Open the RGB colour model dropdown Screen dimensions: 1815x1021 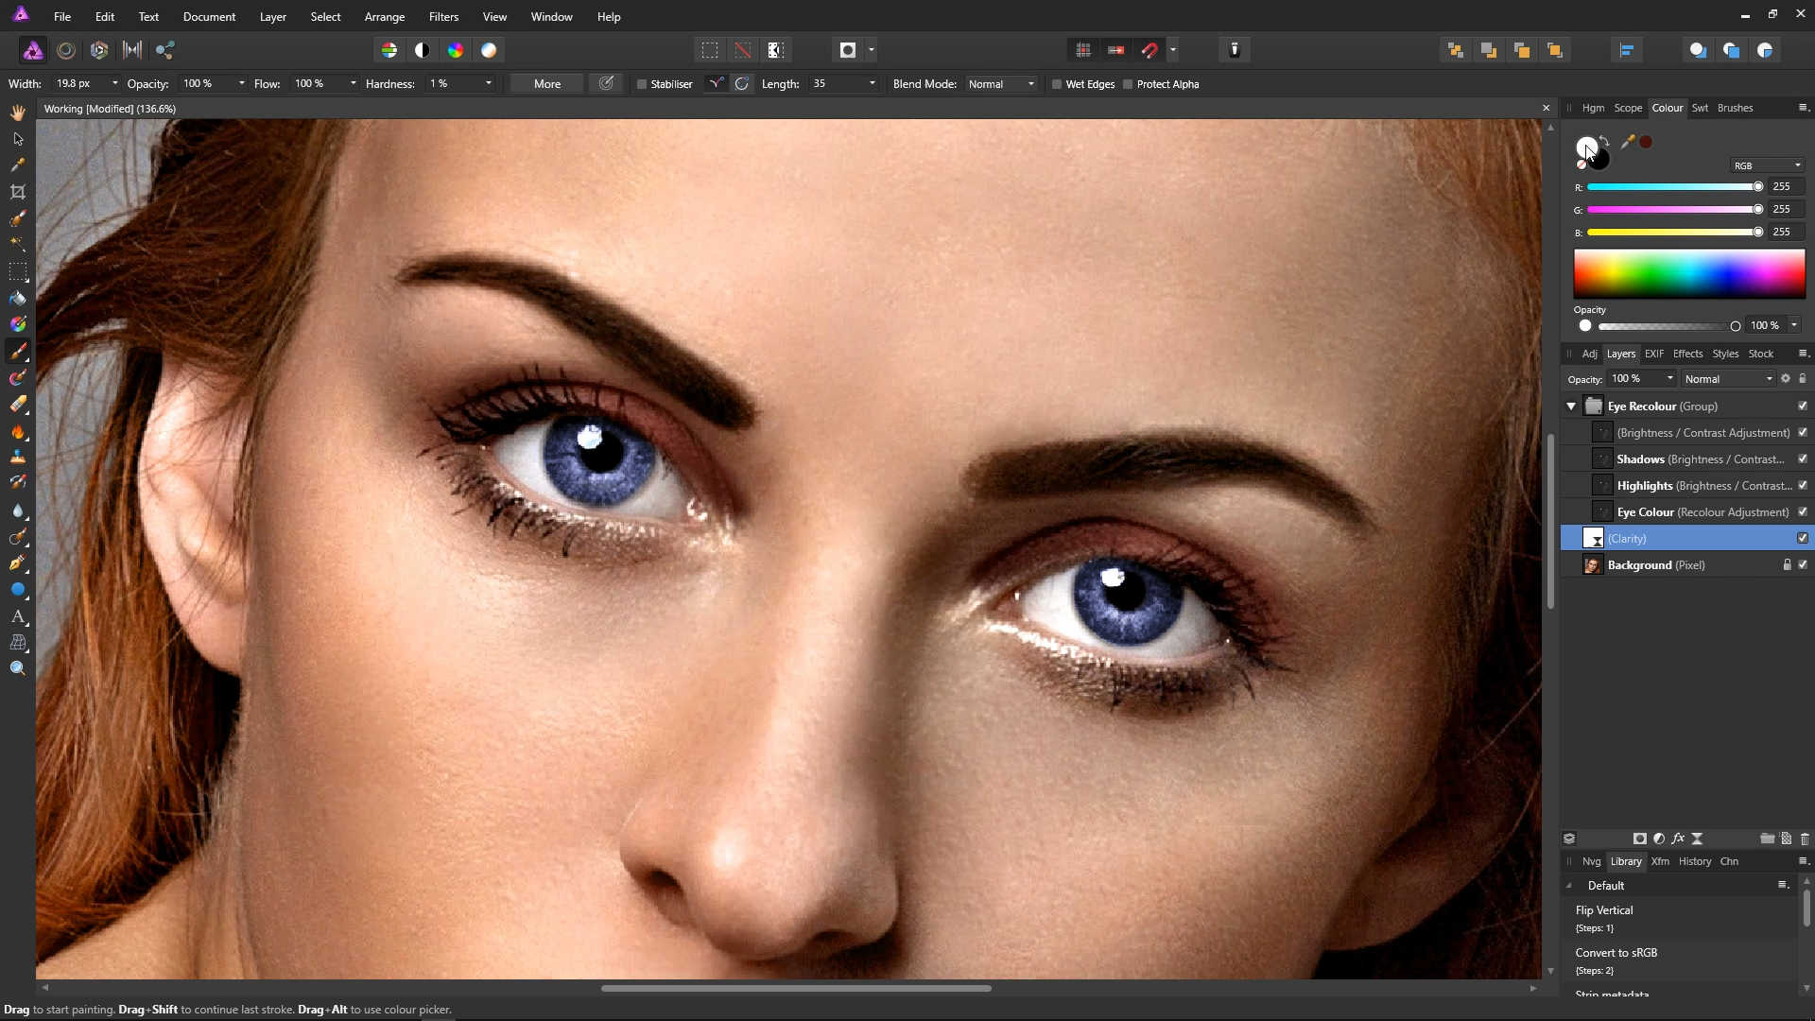[x=1767, y=165]
